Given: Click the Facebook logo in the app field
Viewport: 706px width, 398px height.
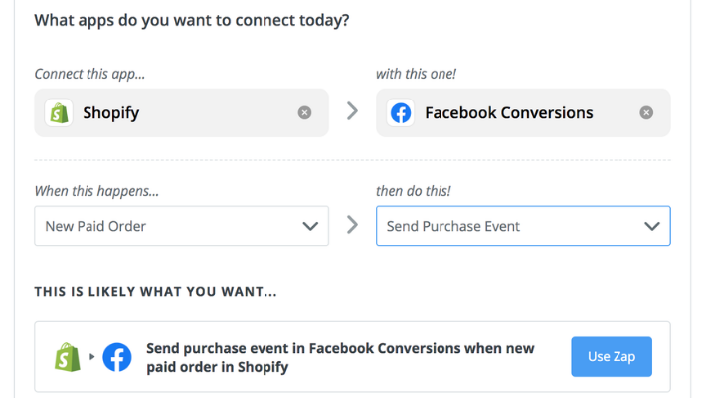Looking at the screenshot, I should (401, 112).
